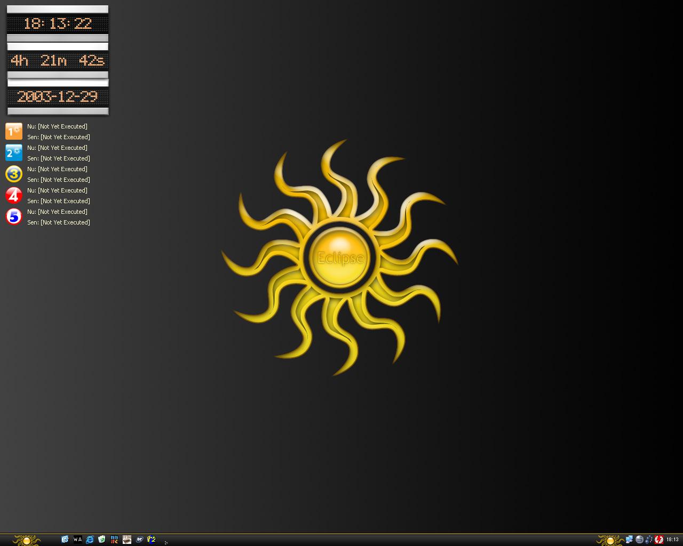Click the blue bubbles tray icon

tap(649, 540)
